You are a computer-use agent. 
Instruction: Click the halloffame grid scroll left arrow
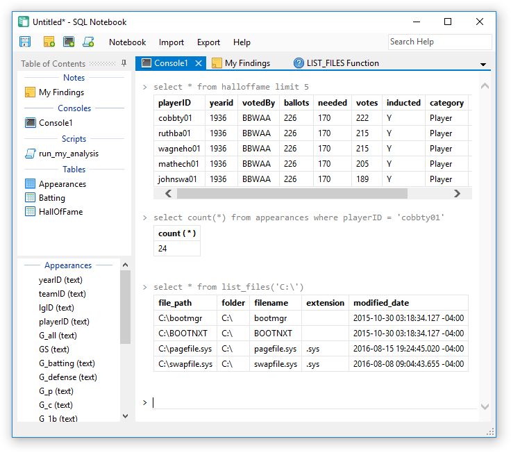coord(168,193)
